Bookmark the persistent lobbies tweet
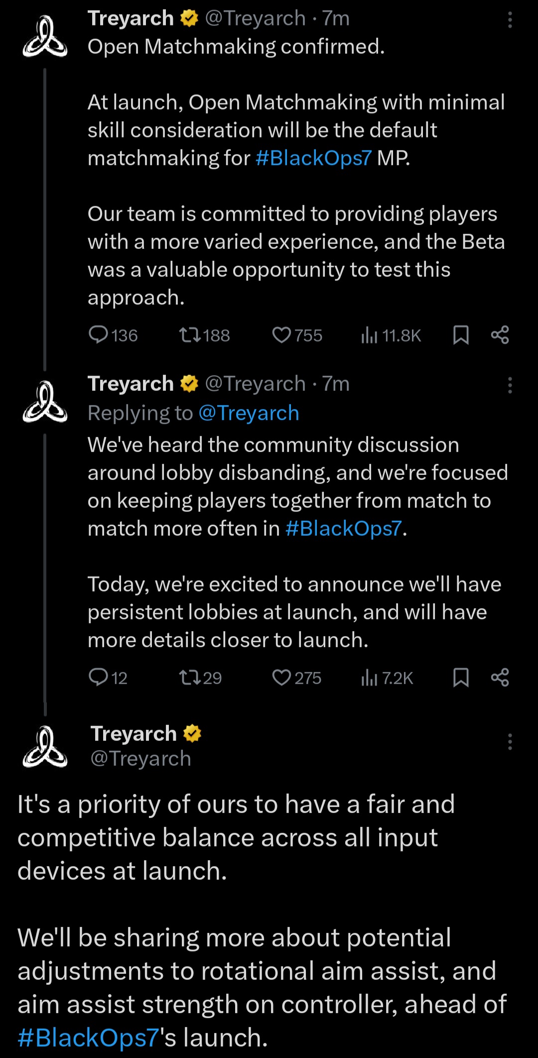538x1058 pixels. click(461, 678)
